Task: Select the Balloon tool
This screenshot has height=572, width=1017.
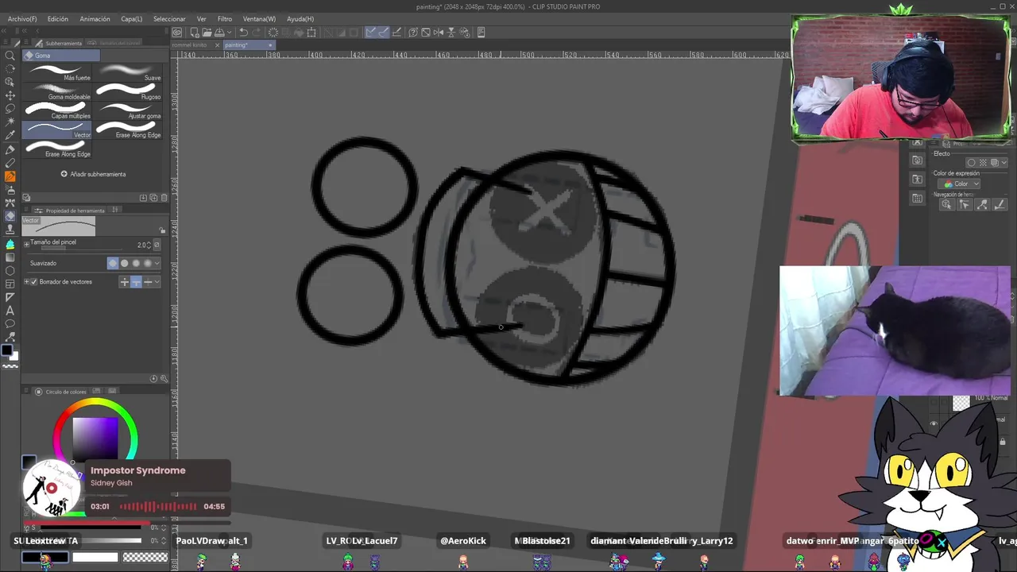Action: coord(10,324)
